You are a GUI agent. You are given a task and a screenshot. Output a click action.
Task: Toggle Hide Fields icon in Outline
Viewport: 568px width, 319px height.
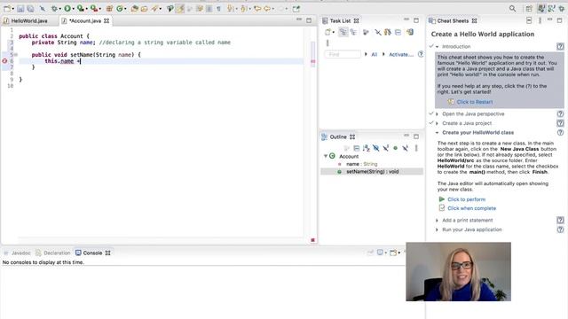[x=376, y=148]
